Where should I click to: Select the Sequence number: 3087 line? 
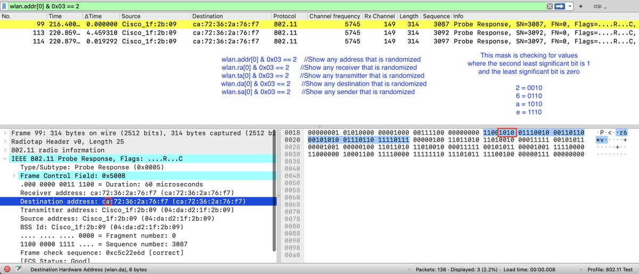click(x=138, y=244)
